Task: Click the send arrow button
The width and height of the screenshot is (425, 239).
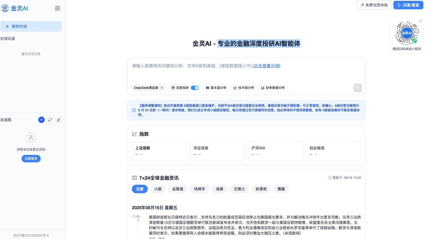Action: point(357,88)
